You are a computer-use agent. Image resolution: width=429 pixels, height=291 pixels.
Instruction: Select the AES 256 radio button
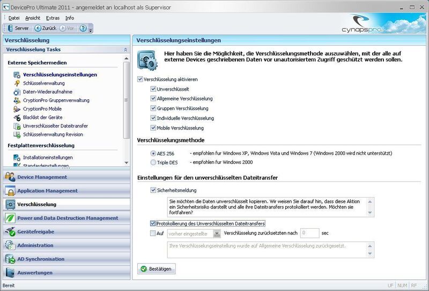tap(153, 154)
